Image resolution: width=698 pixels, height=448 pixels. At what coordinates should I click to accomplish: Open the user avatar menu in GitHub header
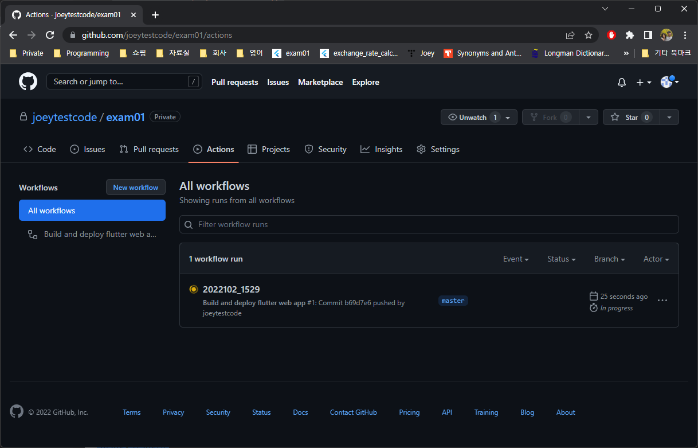point(669,82)
